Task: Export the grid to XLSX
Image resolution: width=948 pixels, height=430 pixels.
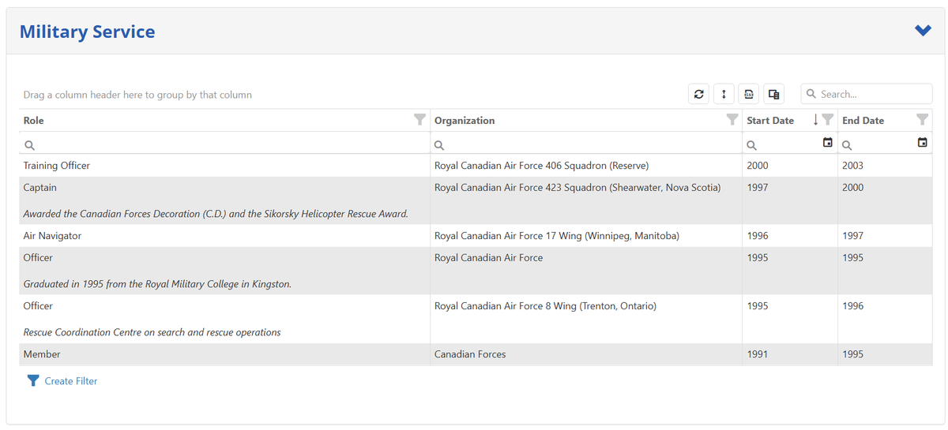Action: pos(749,94)
